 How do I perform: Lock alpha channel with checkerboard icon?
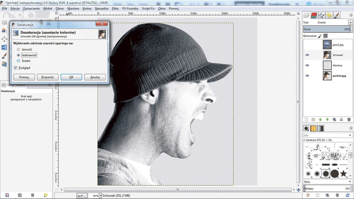[326, 36]
